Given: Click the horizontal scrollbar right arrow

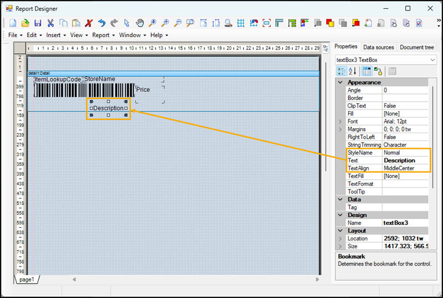Looking at the screenshot, I should pyautogui.click(x=317, y=279).
